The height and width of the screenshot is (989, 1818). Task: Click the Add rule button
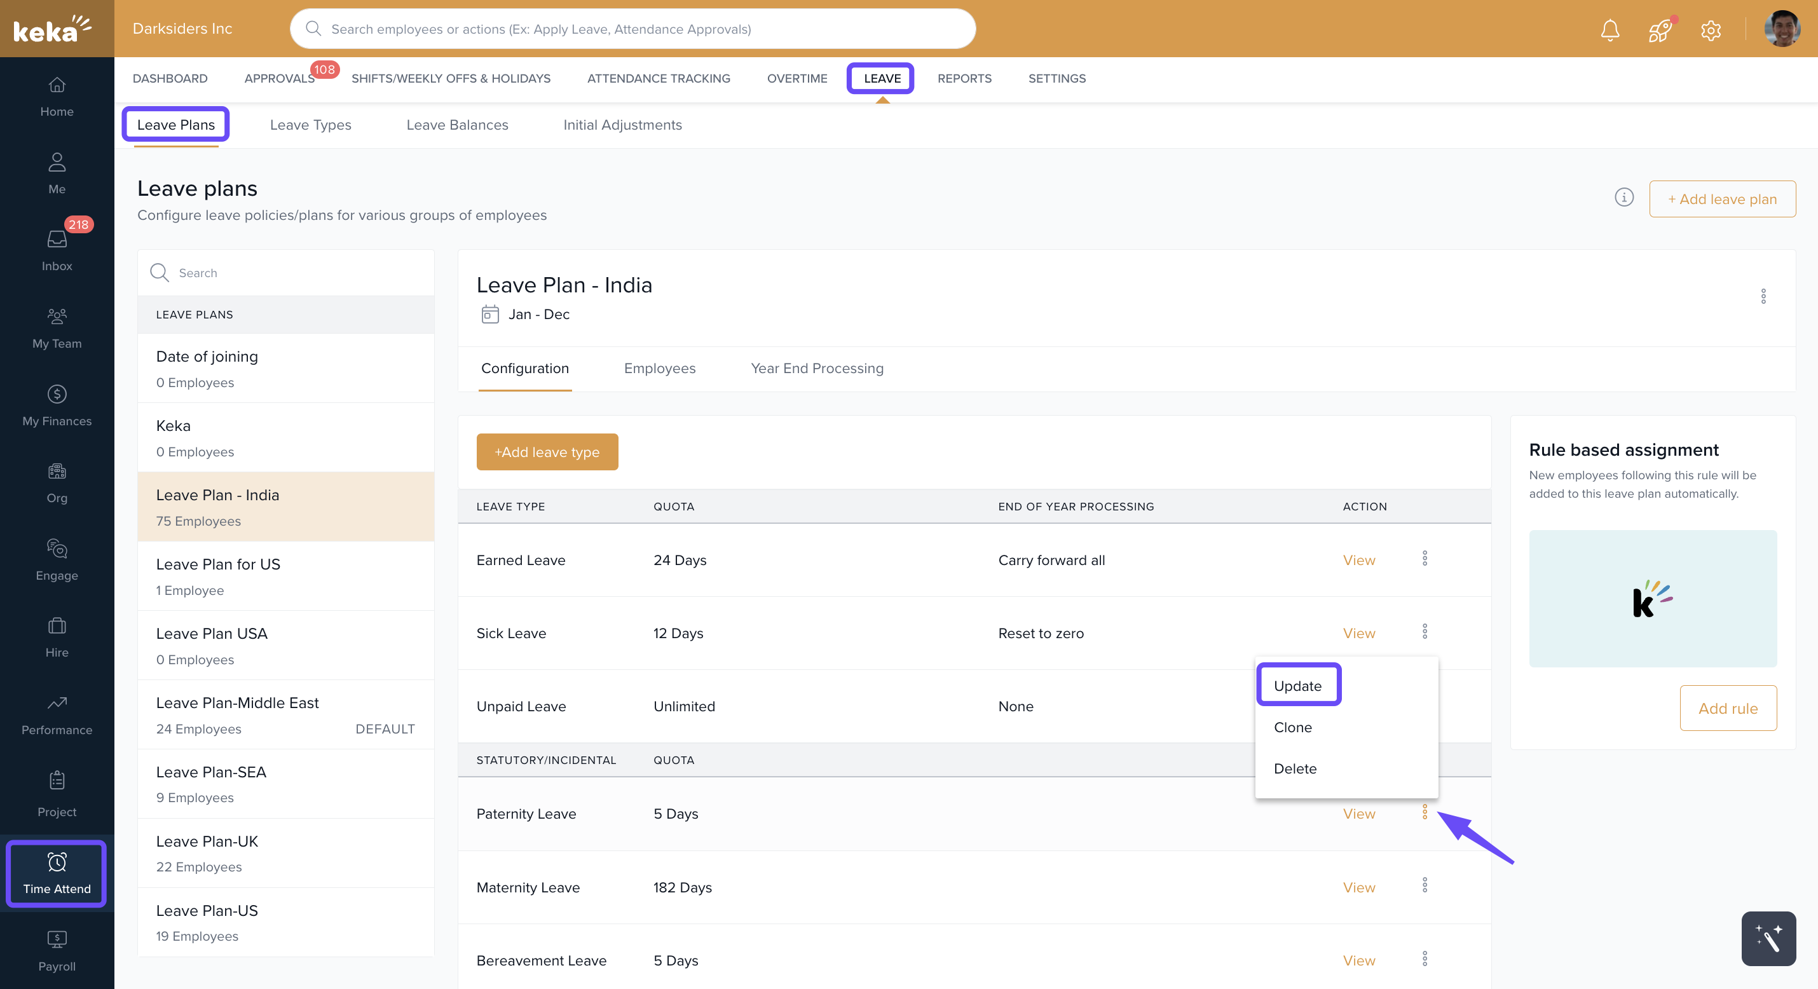click(x=1728, y=708)
